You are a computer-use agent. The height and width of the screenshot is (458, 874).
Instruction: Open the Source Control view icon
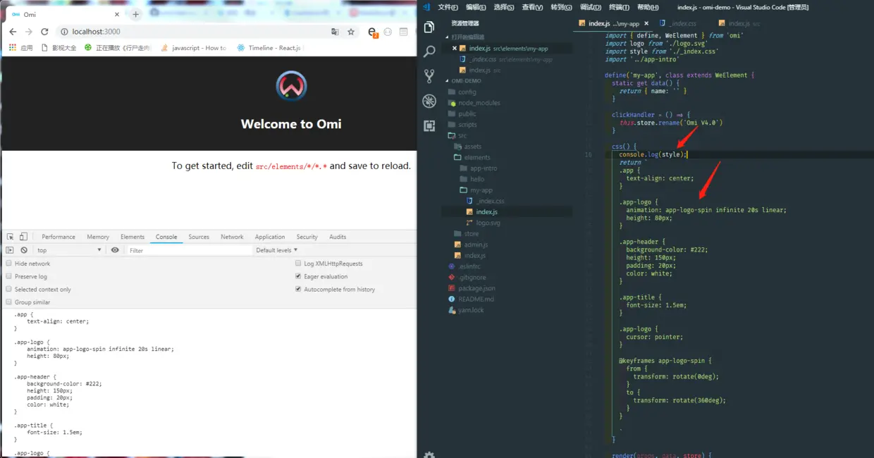[429, 76]
